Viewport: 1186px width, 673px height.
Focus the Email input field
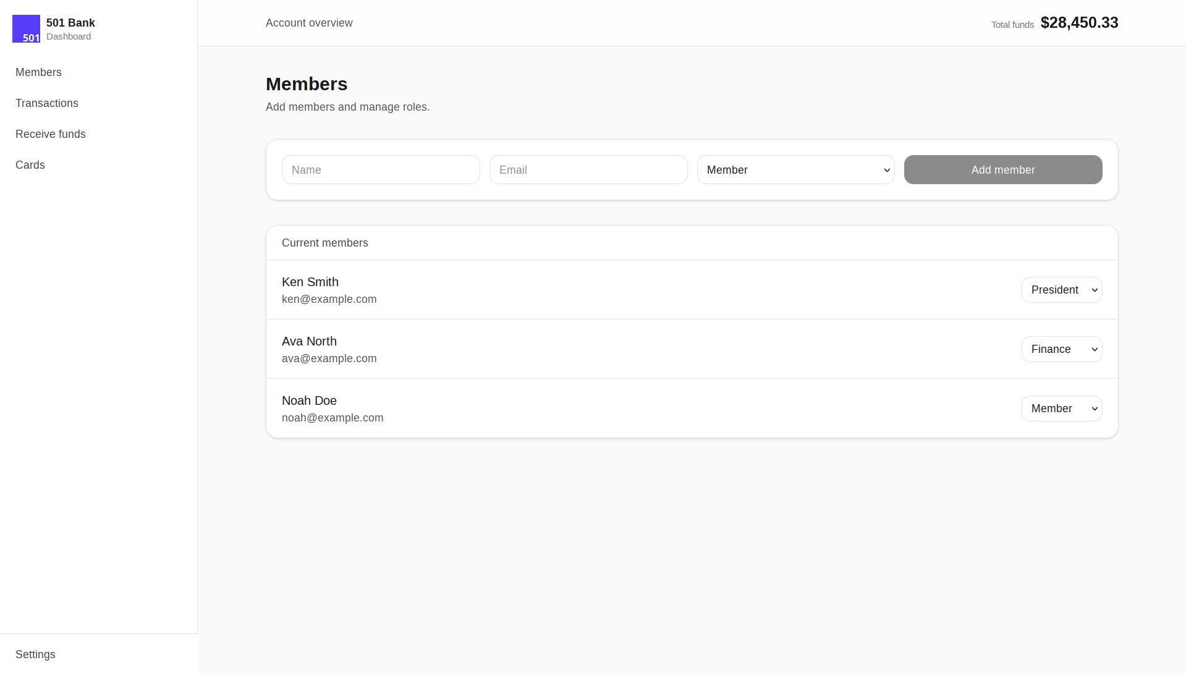(588, 169)
